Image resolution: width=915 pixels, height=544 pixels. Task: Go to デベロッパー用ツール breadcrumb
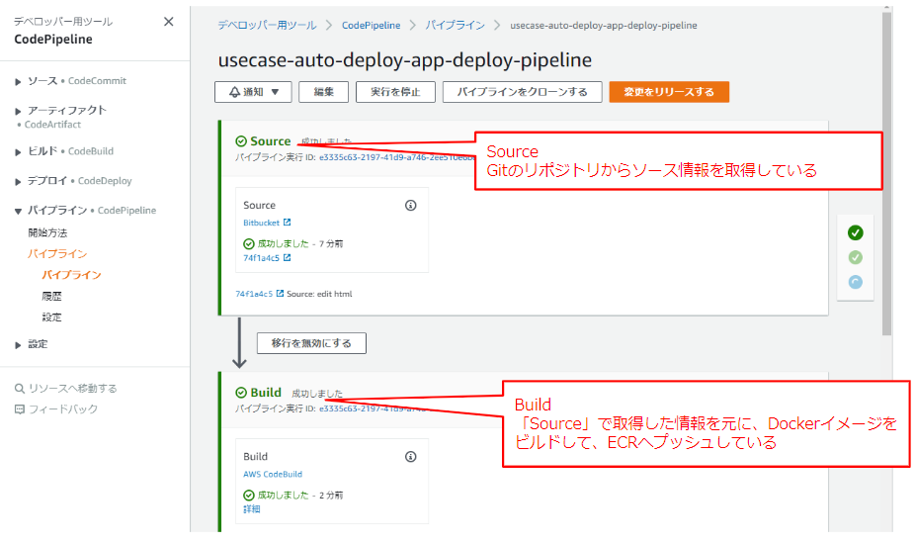[x=267, y=25]
